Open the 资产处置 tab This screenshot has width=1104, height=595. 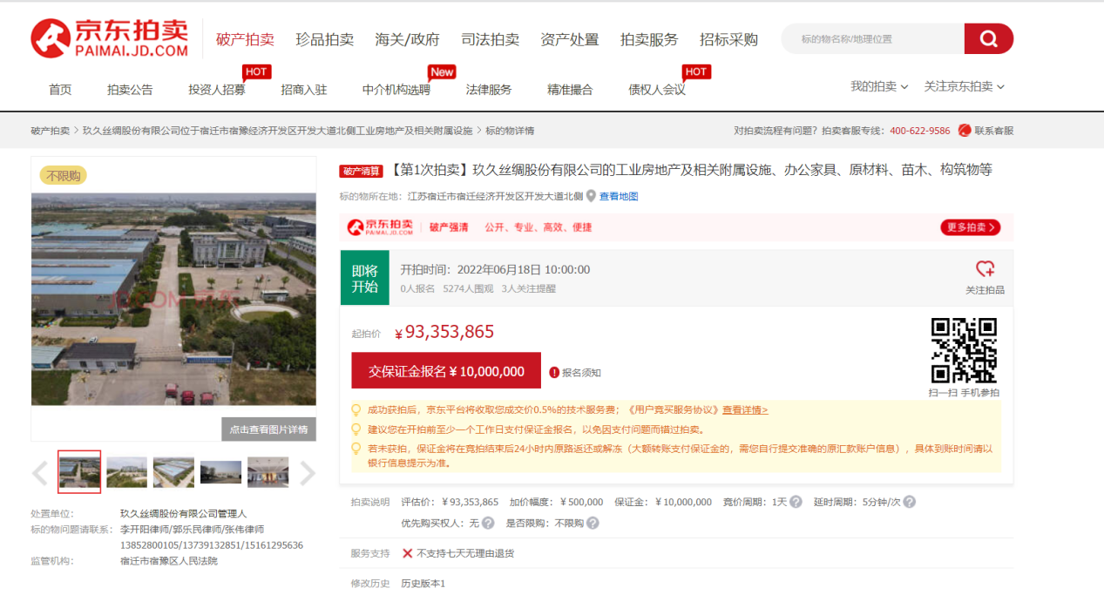click(570, 39)
